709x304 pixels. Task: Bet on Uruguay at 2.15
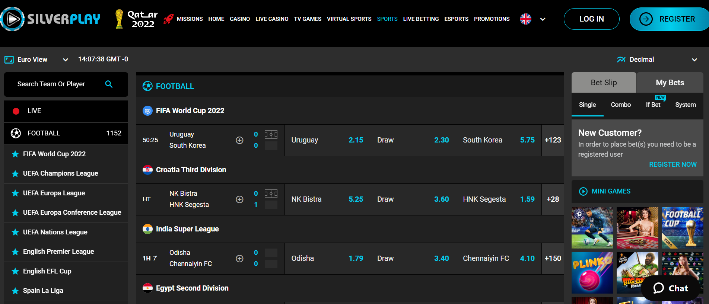327,140
